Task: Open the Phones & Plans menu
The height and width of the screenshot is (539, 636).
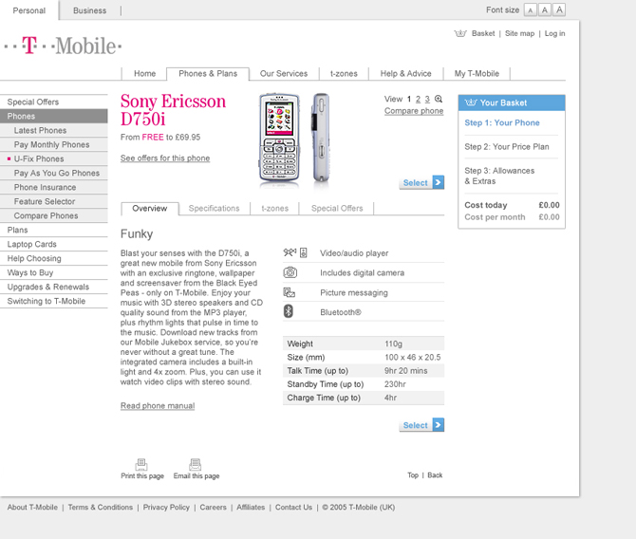Action: click(208, 74)
